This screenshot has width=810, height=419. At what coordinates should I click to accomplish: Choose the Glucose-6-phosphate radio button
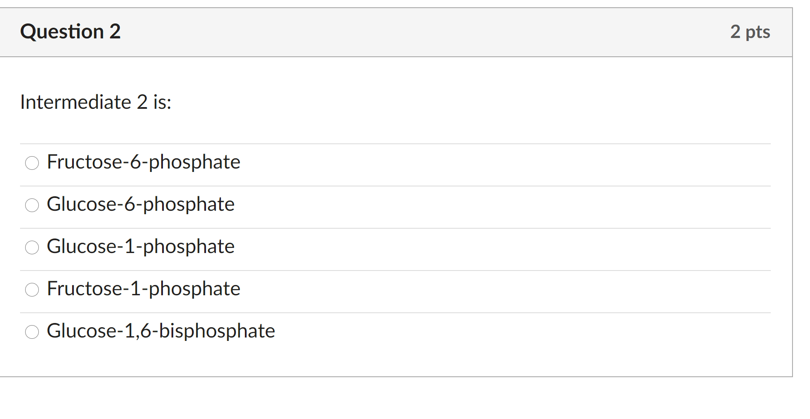click(x=32, y=205)
